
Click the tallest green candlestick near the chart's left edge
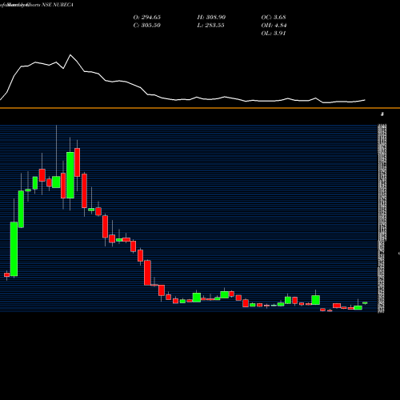point(14,249)
